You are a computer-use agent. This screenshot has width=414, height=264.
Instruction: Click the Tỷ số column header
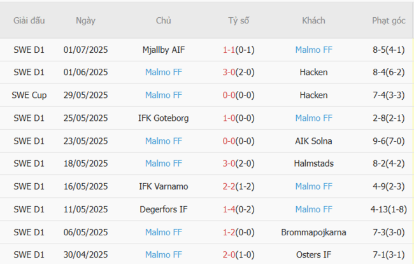pos(238,20)
